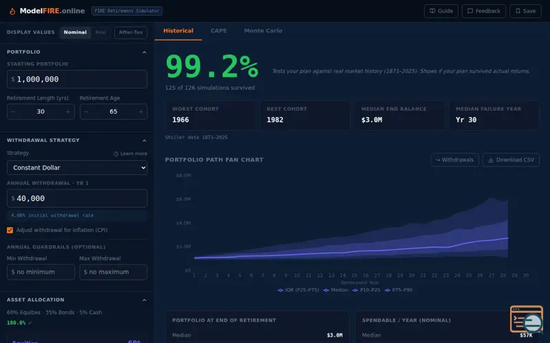Click the FIRE Retirement Simulator badge
This screenshot has height=343, width=550.
click(126, 11)
